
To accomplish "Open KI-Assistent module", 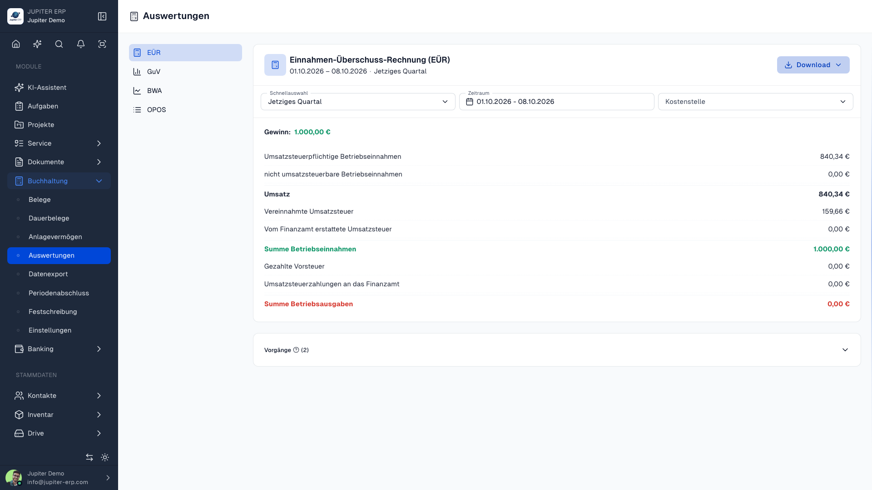I will 59,88.
